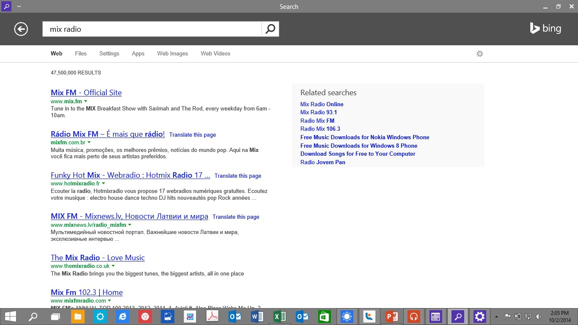This screenshot has height=325, width=578.
Task: Open the purple gear Settings taskbar icon
Action: point(479,316)
